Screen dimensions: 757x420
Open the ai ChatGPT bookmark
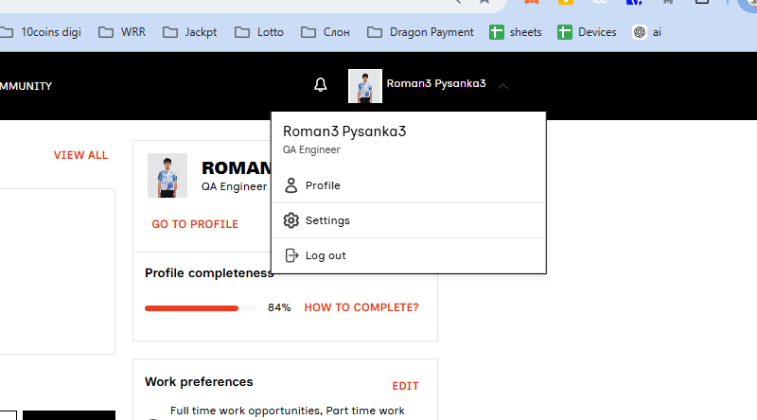[x=647, y=32]
